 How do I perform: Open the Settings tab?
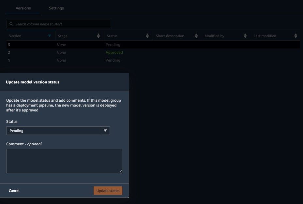(x=56, y=8)
